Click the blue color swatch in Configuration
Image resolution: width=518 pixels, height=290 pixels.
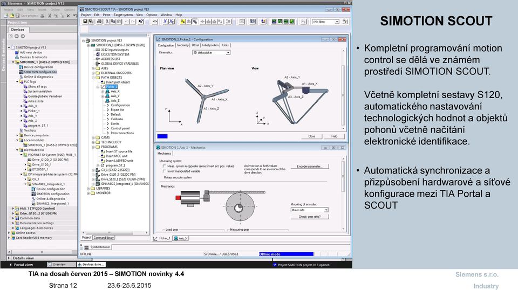click(x=162, y=136)
